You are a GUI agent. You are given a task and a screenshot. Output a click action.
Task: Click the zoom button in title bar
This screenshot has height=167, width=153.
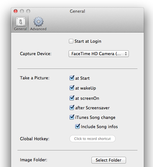coord(28,11)
